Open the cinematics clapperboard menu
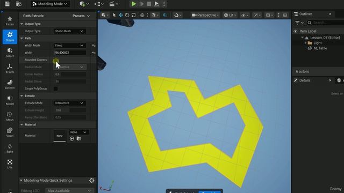344x193 pixels. click(x=113, y=4)
